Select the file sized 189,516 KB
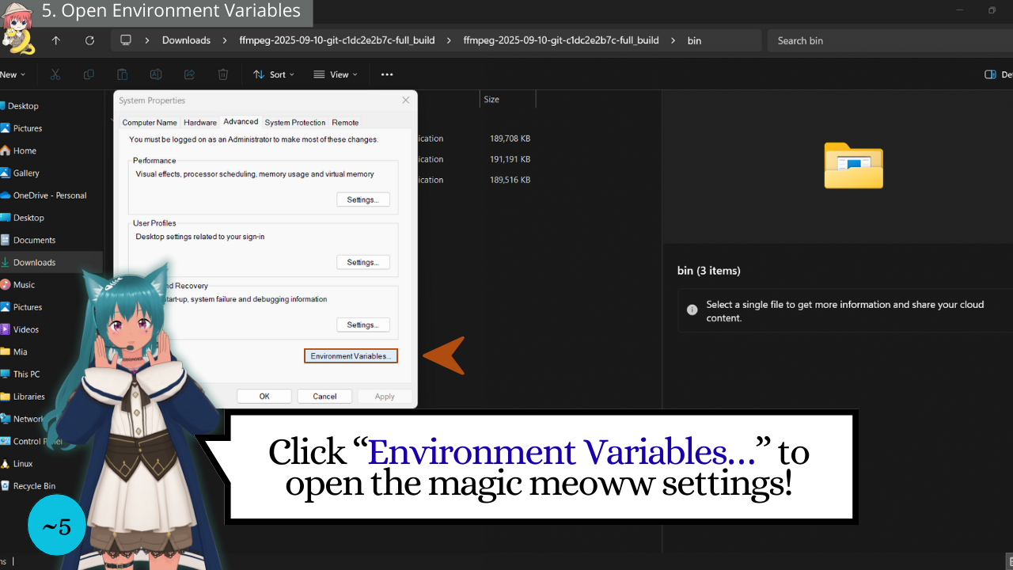This screenshot has height=570, width=1013. pyautogui.click(x=510, y=180)
